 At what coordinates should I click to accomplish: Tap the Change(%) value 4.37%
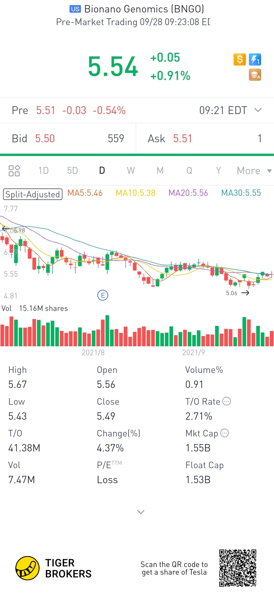pyautogui.click(x=110, y=448)
